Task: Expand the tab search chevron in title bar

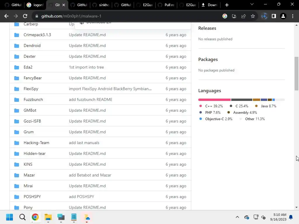Action: pos(252,4)
